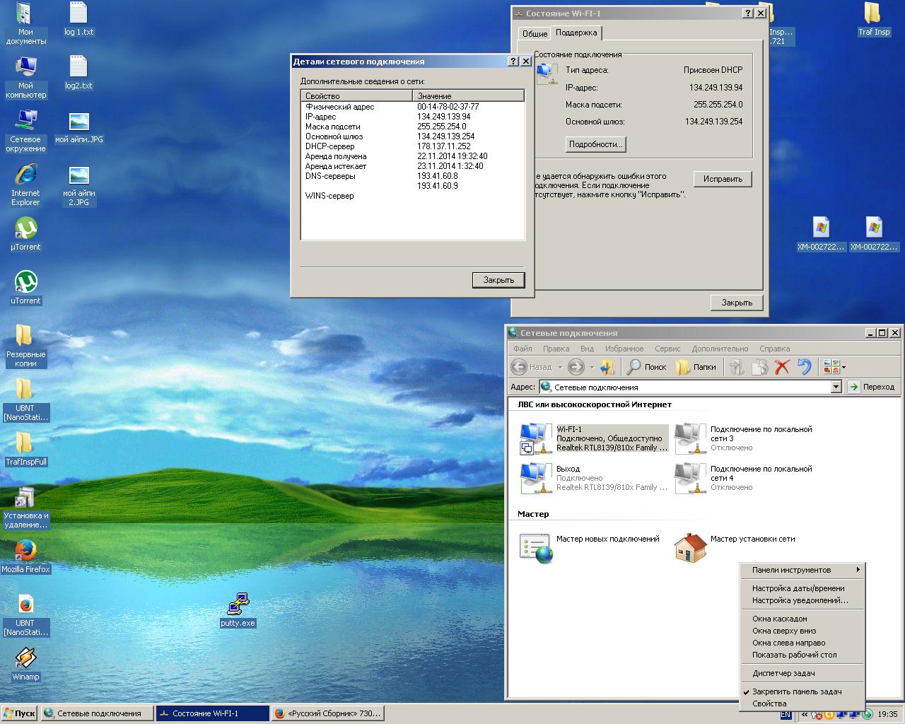The image size is (905, 724).
Task: Click the Up one level folder icon
Action: [x=607, y=367]
